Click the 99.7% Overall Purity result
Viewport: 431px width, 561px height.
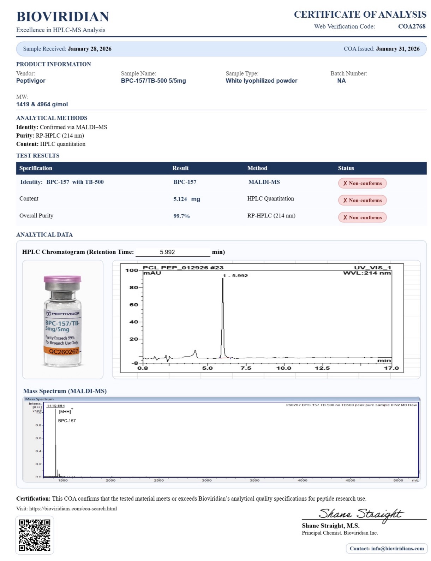click(181, 216)
